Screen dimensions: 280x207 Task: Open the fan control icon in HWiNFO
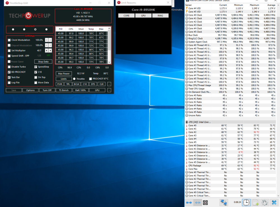tap(205, 202)
